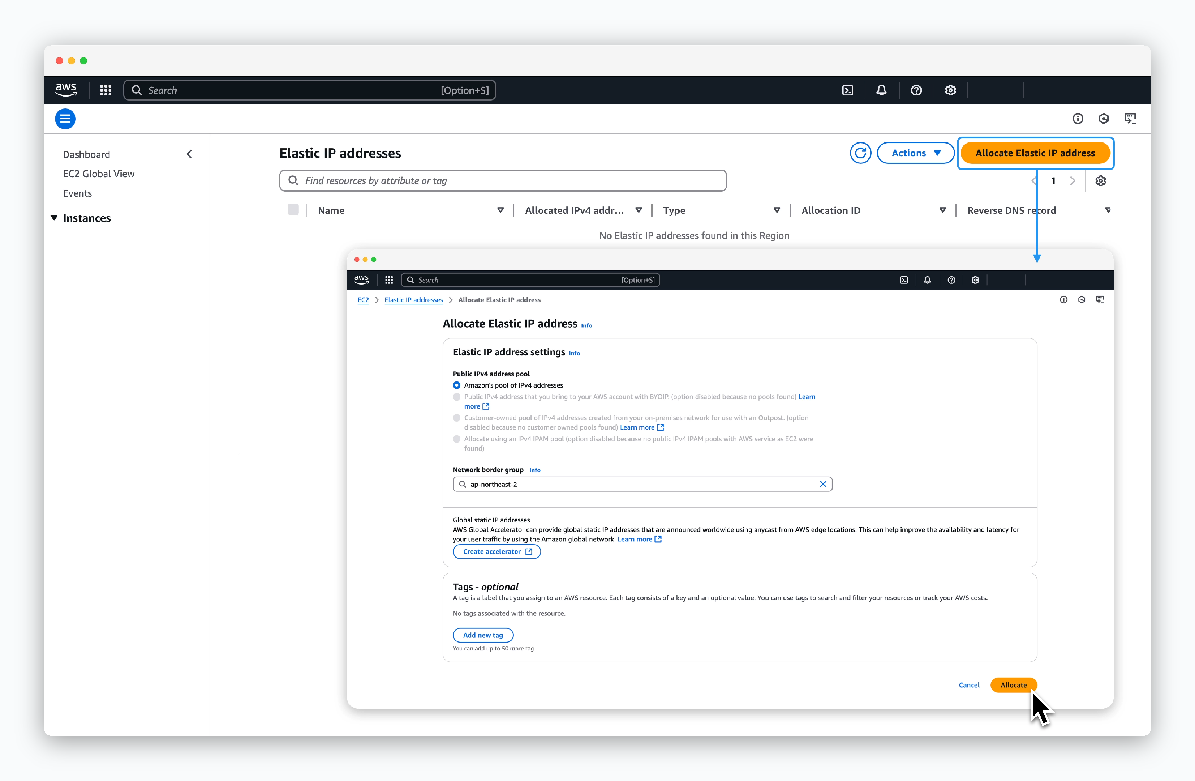Select the IPv4 IPAM pool radio option
Image resolution: width=1195 pixels, height=781 pixels.
(456, 439)
